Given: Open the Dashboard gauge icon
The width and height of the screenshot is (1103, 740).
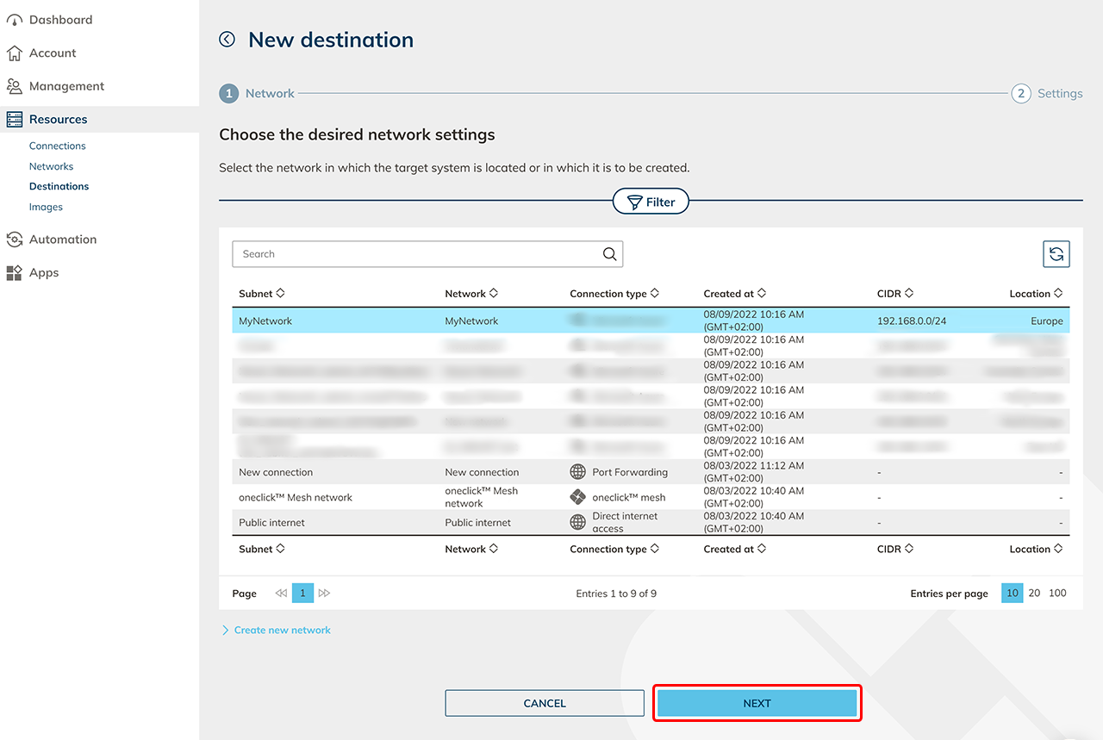Looking at the screenshot, I should (14, 20).
